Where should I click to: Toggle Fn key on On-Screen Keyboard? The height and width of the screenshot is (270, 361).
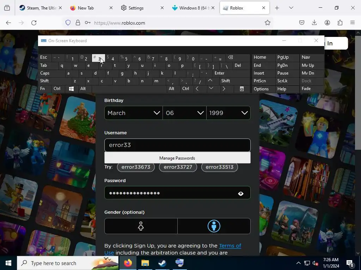pyautogui.click(x=45, y=89)
